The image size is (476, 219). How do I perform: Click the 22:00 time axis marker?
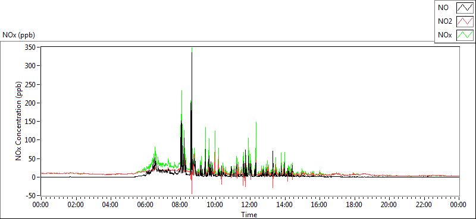[x=424, y=205]
